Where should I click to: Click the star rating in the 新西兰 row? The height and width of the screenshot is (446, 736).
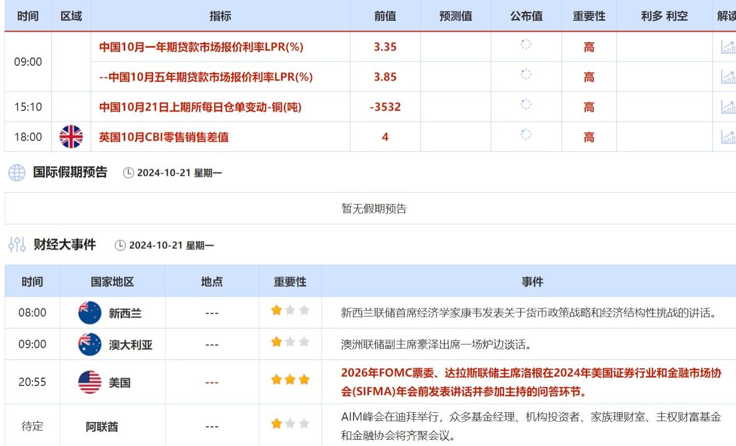click(290, 310)
